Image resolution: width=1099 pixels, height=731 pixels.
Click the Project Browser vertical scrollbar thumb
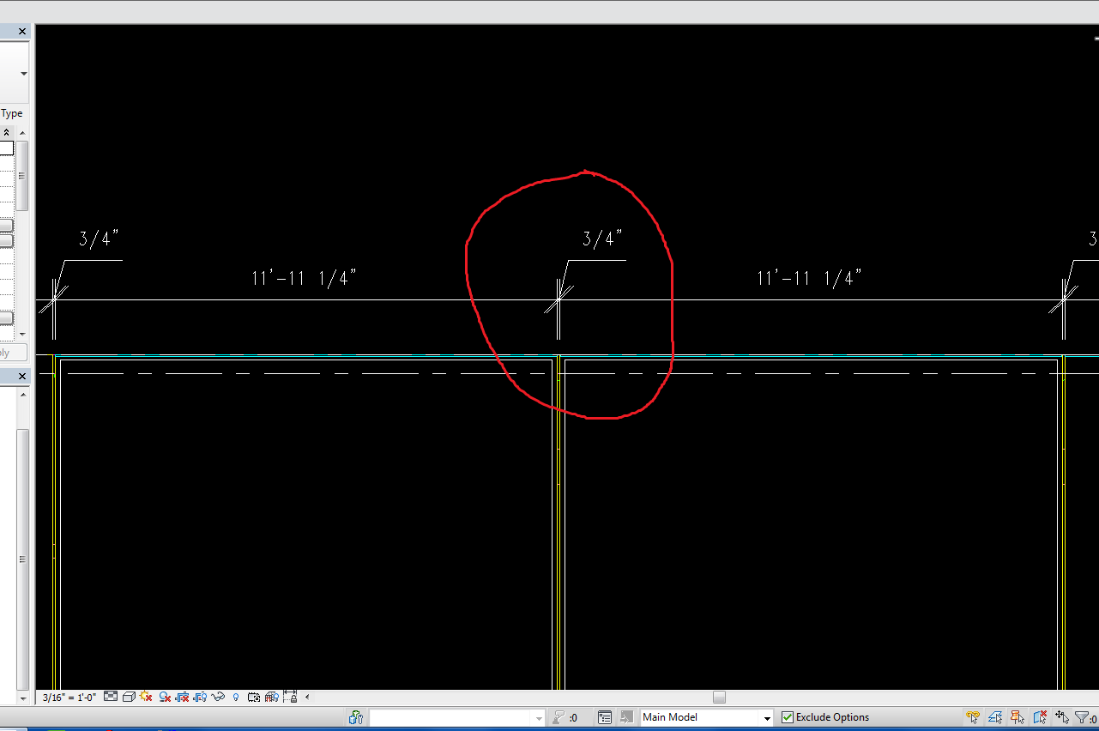pos(22,559)
